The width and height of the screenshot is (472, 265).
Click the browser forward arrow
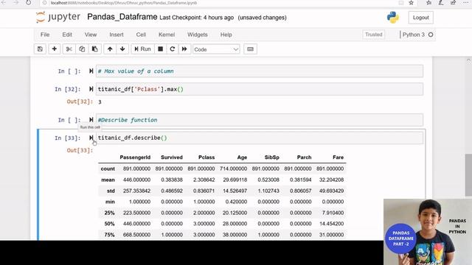click(15, 3)
